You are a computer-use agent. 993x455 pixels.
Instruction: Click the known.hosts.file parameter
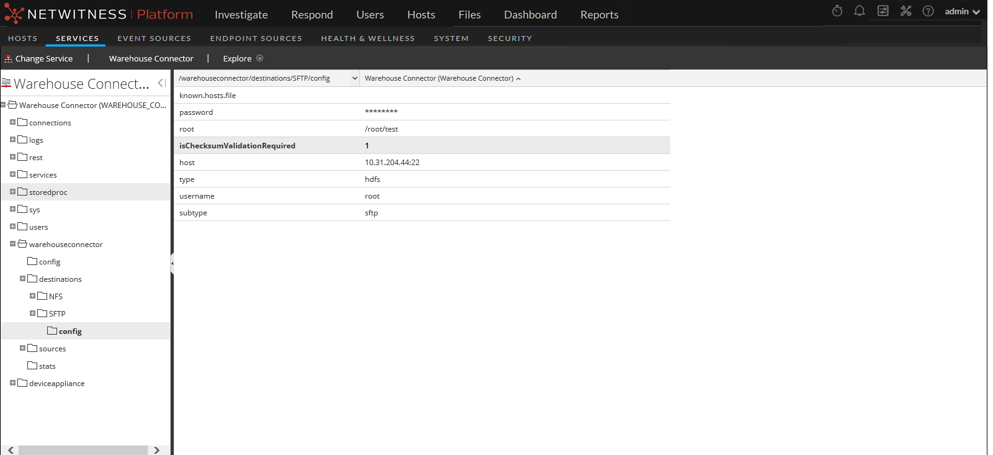tap(208, 95)
